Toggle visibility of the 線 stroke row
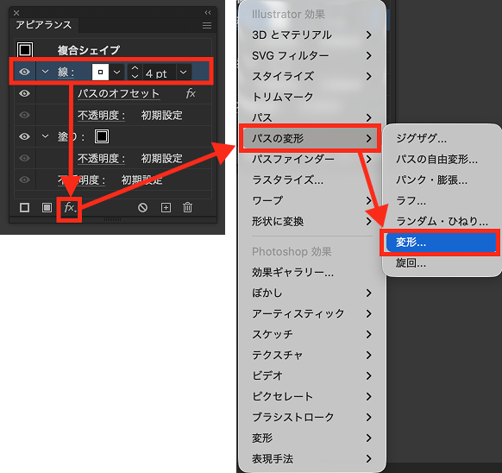 pos(25,72)
